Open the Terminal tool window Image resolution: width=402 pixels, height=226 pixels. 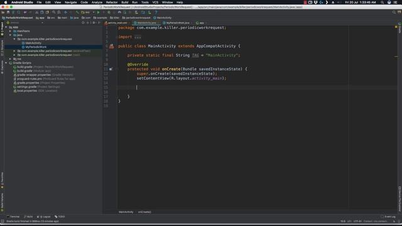13,217
